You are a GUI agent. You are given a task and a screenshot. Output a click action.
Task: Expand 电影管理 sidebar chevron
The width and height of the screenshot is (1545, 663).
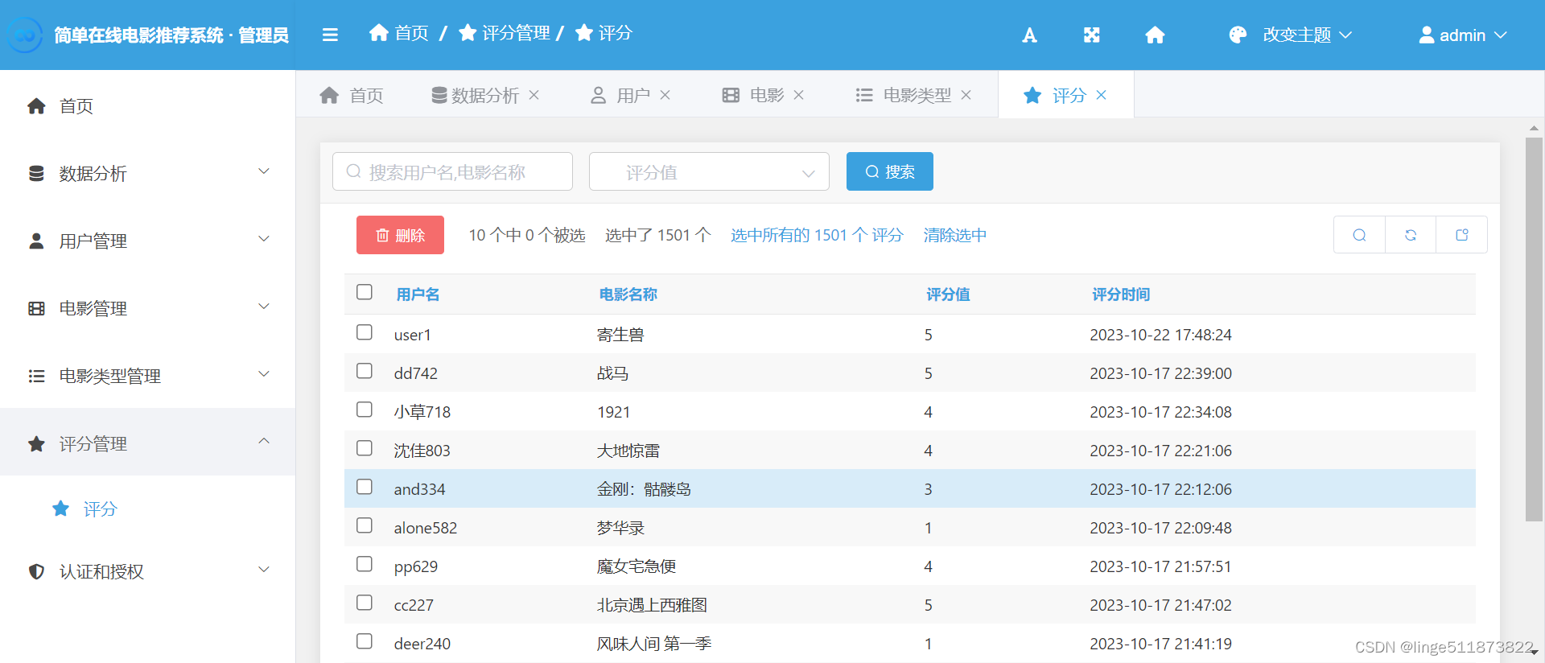(264, 307)
